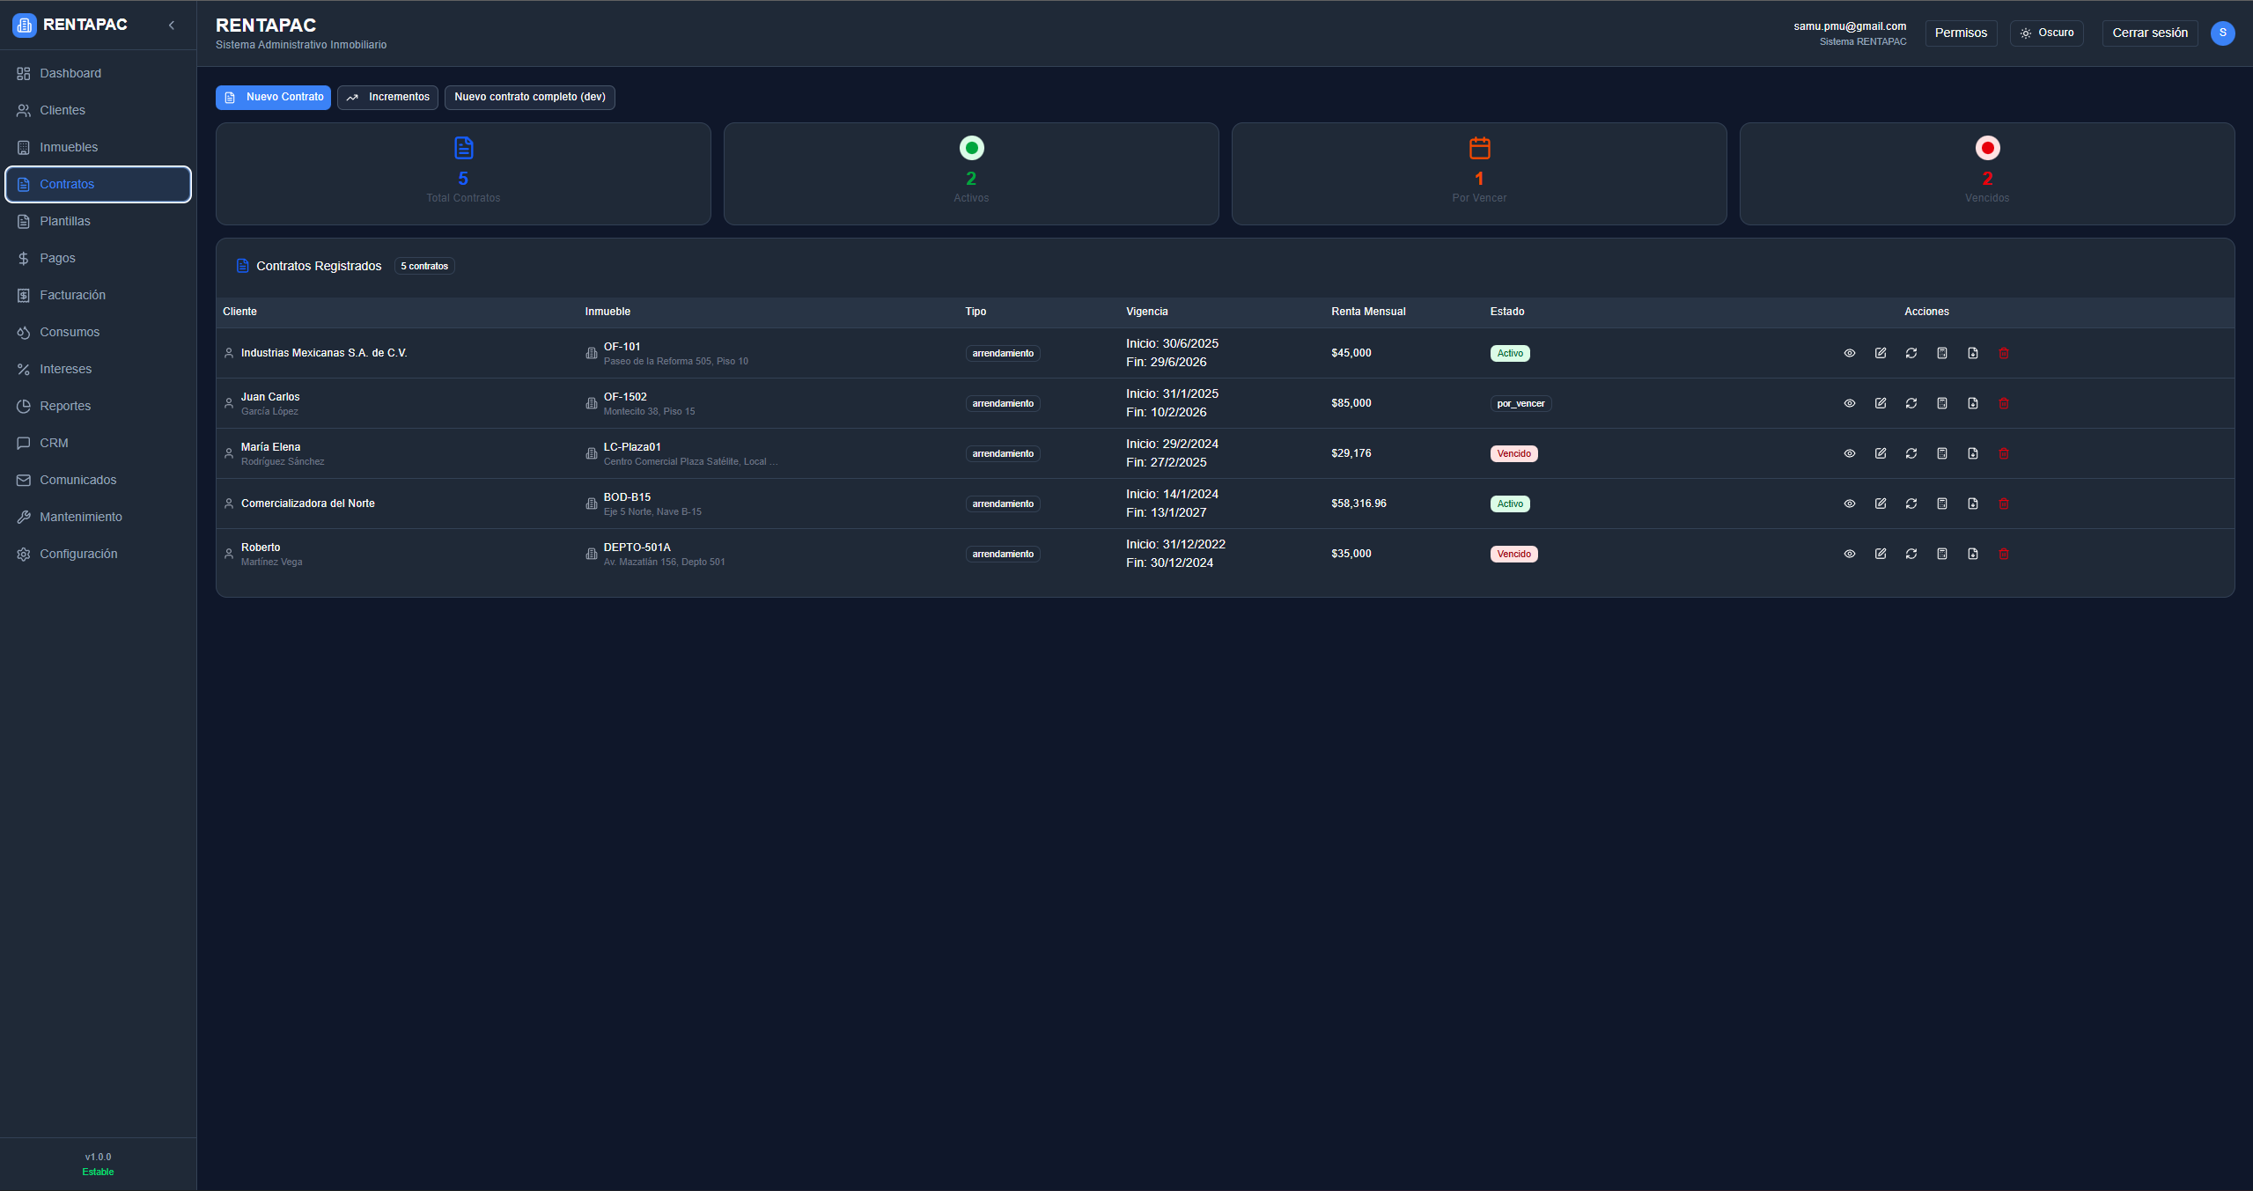Open the Incrementos button

(x=387, y=97)
